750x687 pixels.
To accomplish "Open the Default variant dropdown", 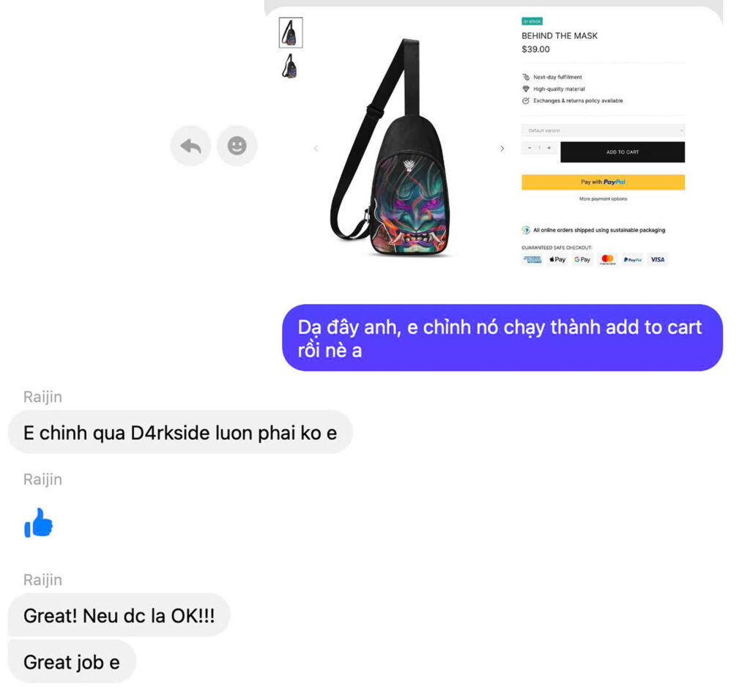I will click(604, 130).
